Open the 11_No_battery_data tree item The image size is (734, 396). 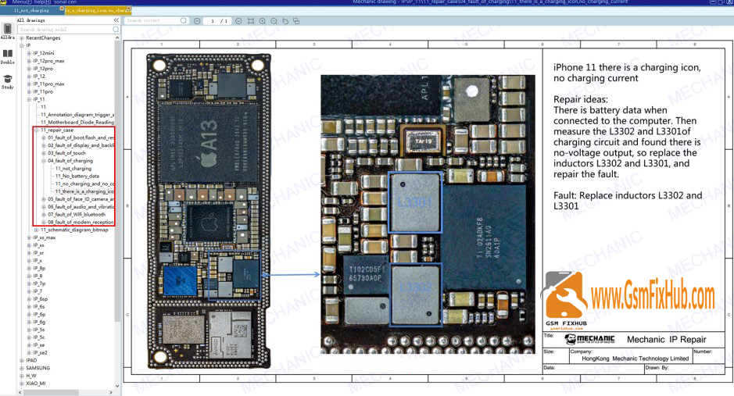[x=77, y=177]
